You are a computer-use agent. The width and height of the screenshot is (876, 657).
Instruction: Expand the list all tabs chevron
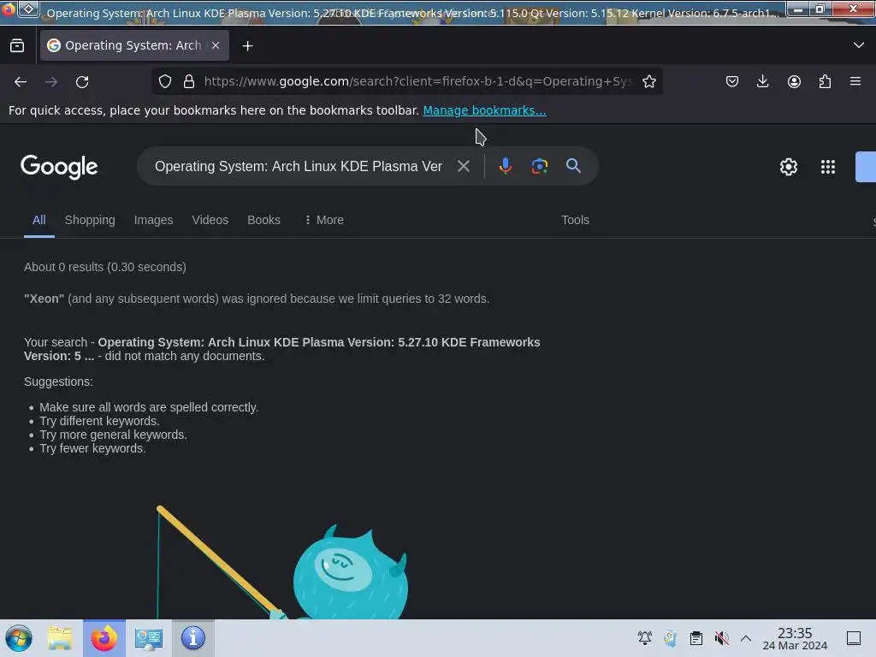[859, 45]
